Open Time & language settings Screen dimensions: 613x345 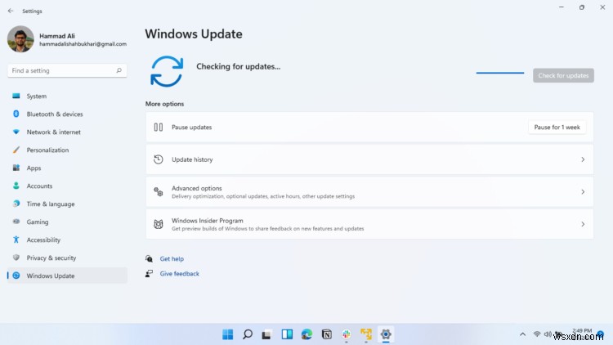point(67,204)
